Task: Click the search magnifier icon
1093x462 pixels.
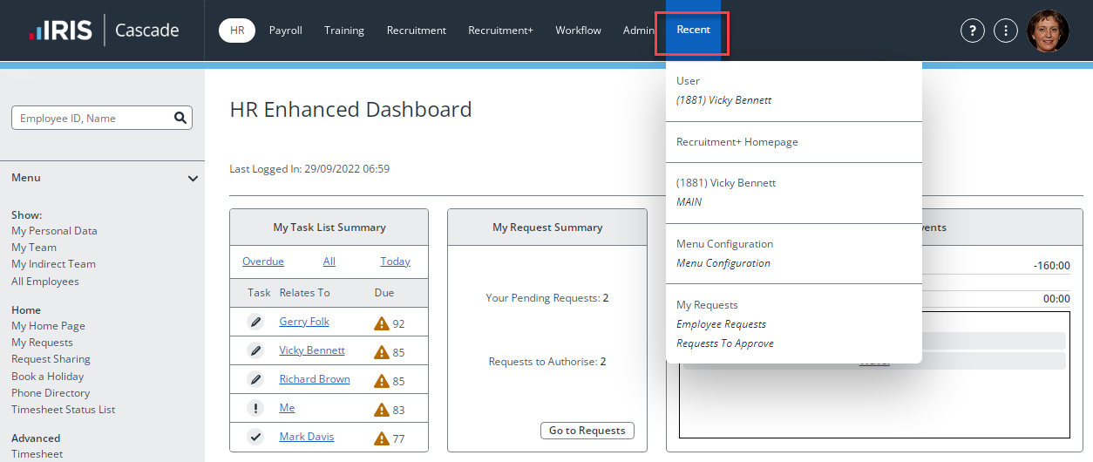Action: 180,118
